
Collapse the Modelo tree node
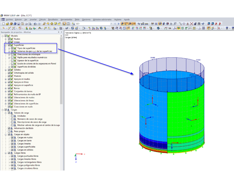(x=2, y=36)
